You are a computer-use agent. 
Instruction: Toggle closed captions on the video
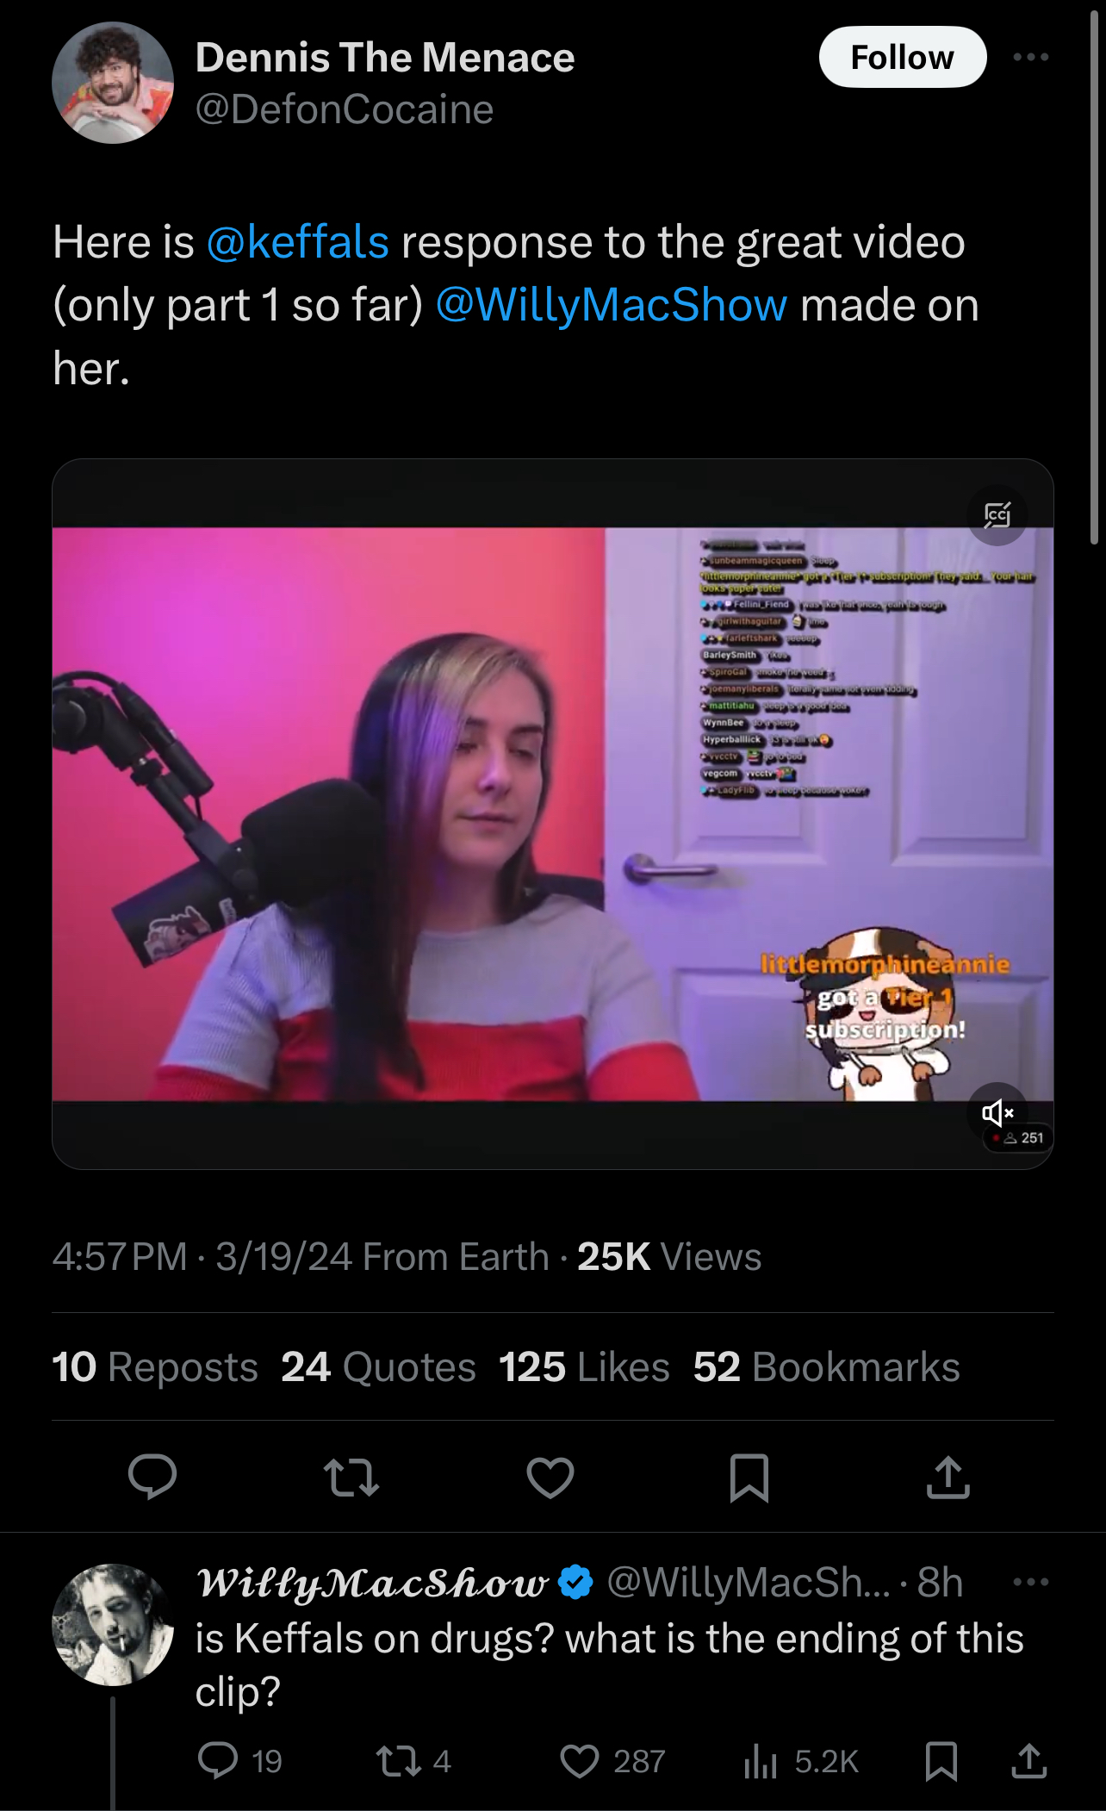pyautogui.click(x=997, y=515)
